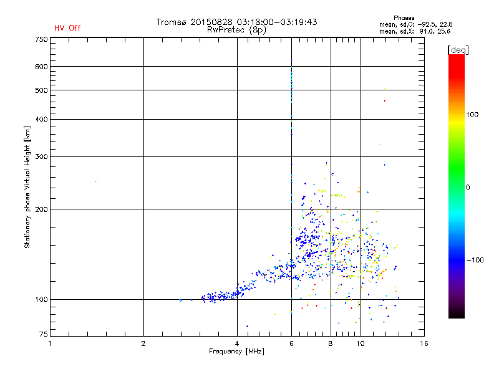
Task: Click the y-axis tick label '200'
Action: [41, 209]
